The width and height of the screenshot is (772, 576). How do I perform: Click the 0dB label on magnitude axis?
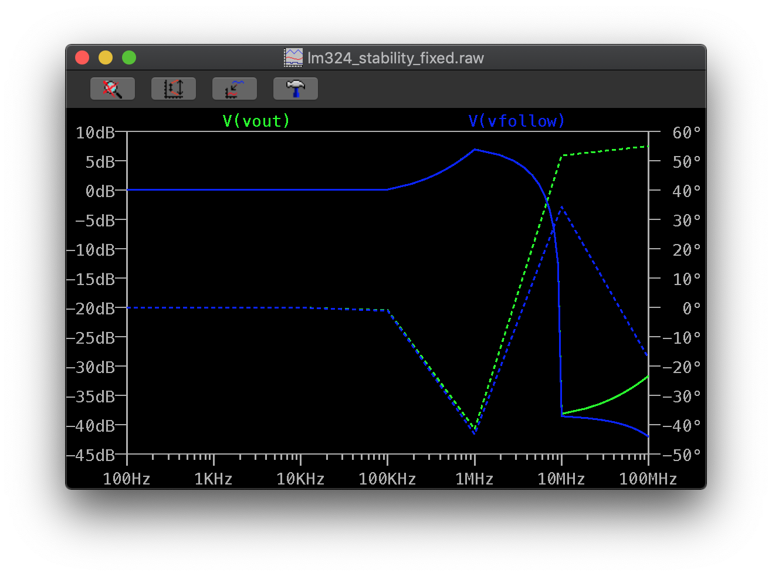100,191
